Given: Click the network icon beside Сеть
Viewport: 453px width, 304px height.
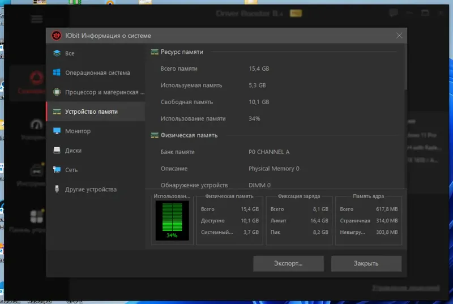Looking at the screenshot, I should coord(57,170).
